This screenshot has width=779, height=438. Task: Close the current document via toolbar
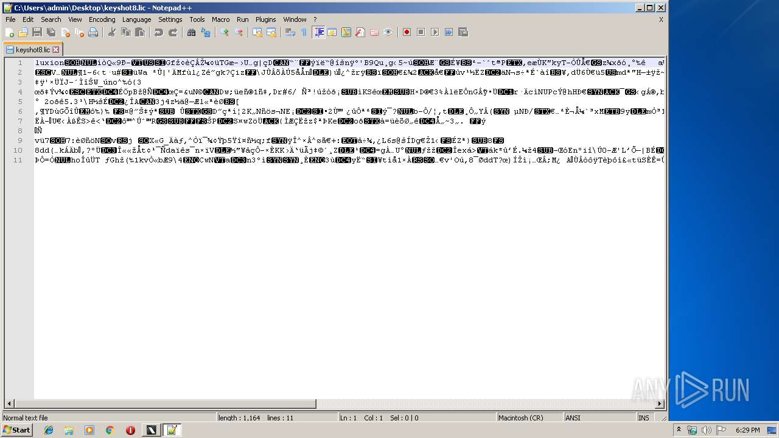pos(65,32)
